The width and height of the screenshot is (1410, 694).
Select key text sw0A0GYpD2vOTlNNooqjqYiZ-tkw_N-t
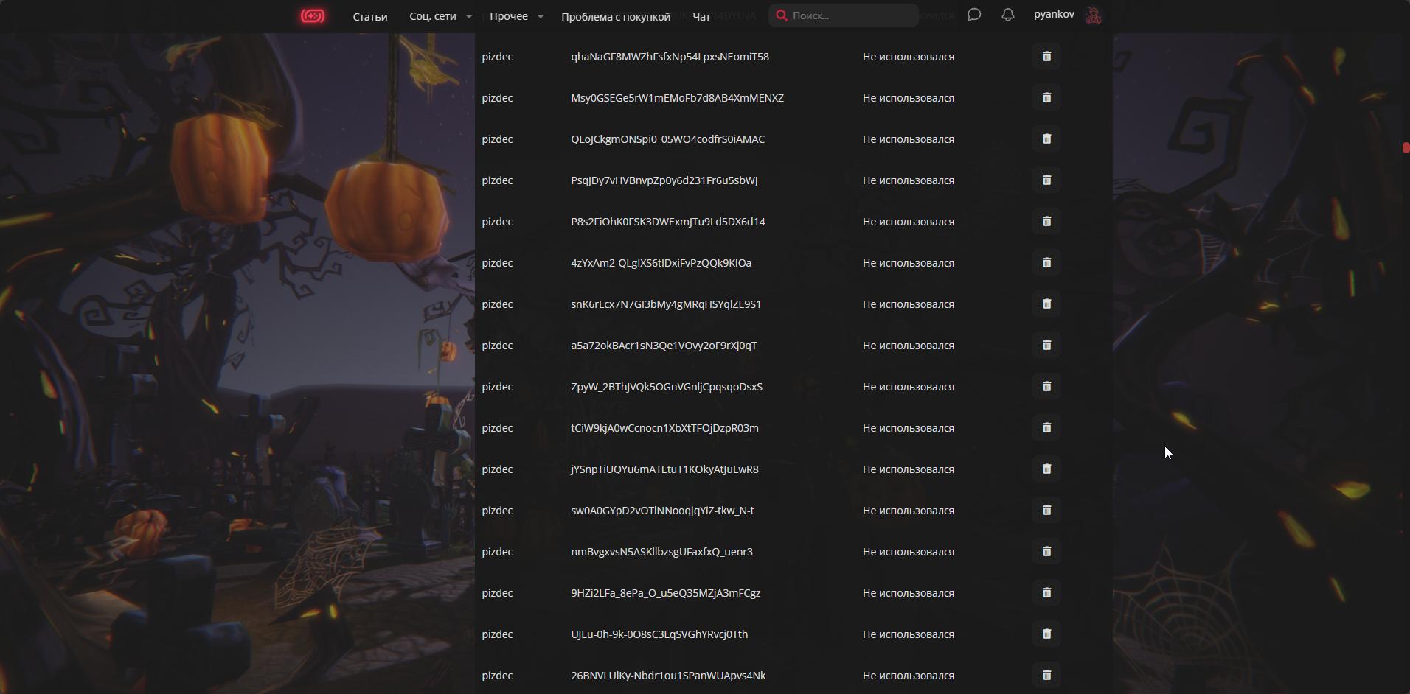662,511
